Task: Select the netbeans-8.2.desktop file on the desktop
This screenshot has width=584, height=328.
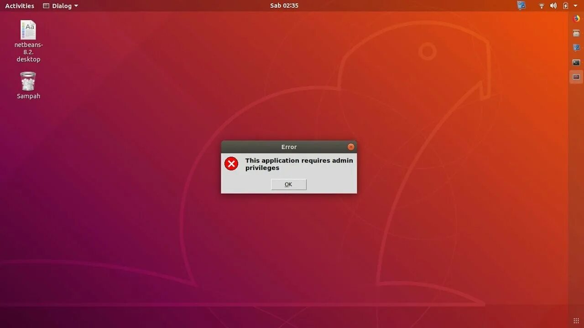Action: tap(28, 41)
